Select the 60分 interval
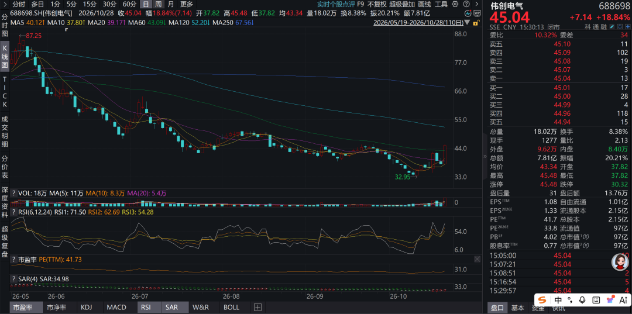The width and height of the screenshot is (632, 314). coord(129,4)
